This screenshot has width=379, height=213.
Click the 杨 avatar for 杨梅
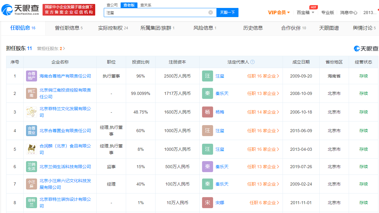pyautogui.click(x=208, y=112)
